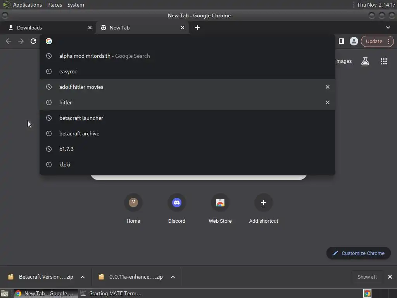
Task: Open the side panel icon
Action: point(341,41)
